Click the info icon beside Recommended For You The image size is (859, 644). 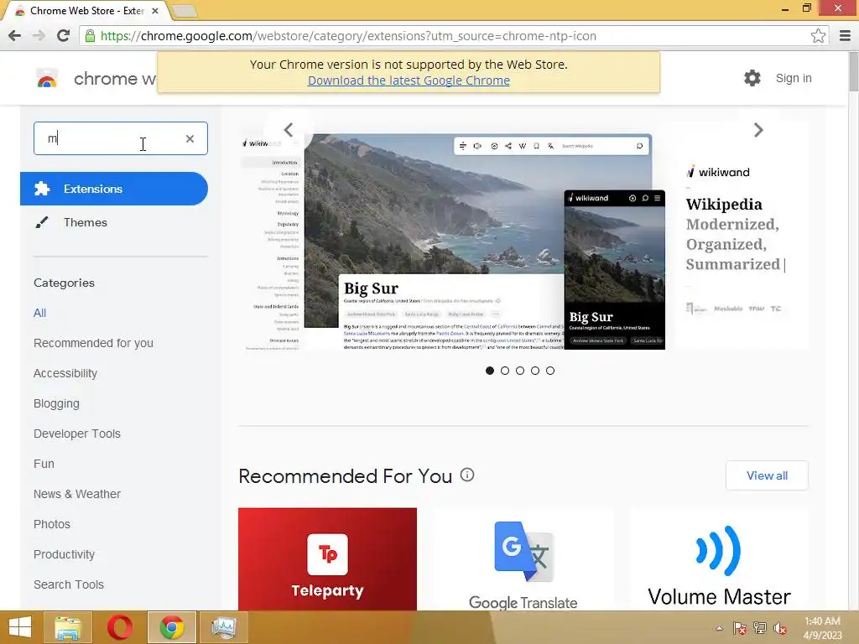coord(466,475)
